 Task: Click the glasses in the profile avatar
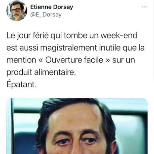[x=16, y=10]
